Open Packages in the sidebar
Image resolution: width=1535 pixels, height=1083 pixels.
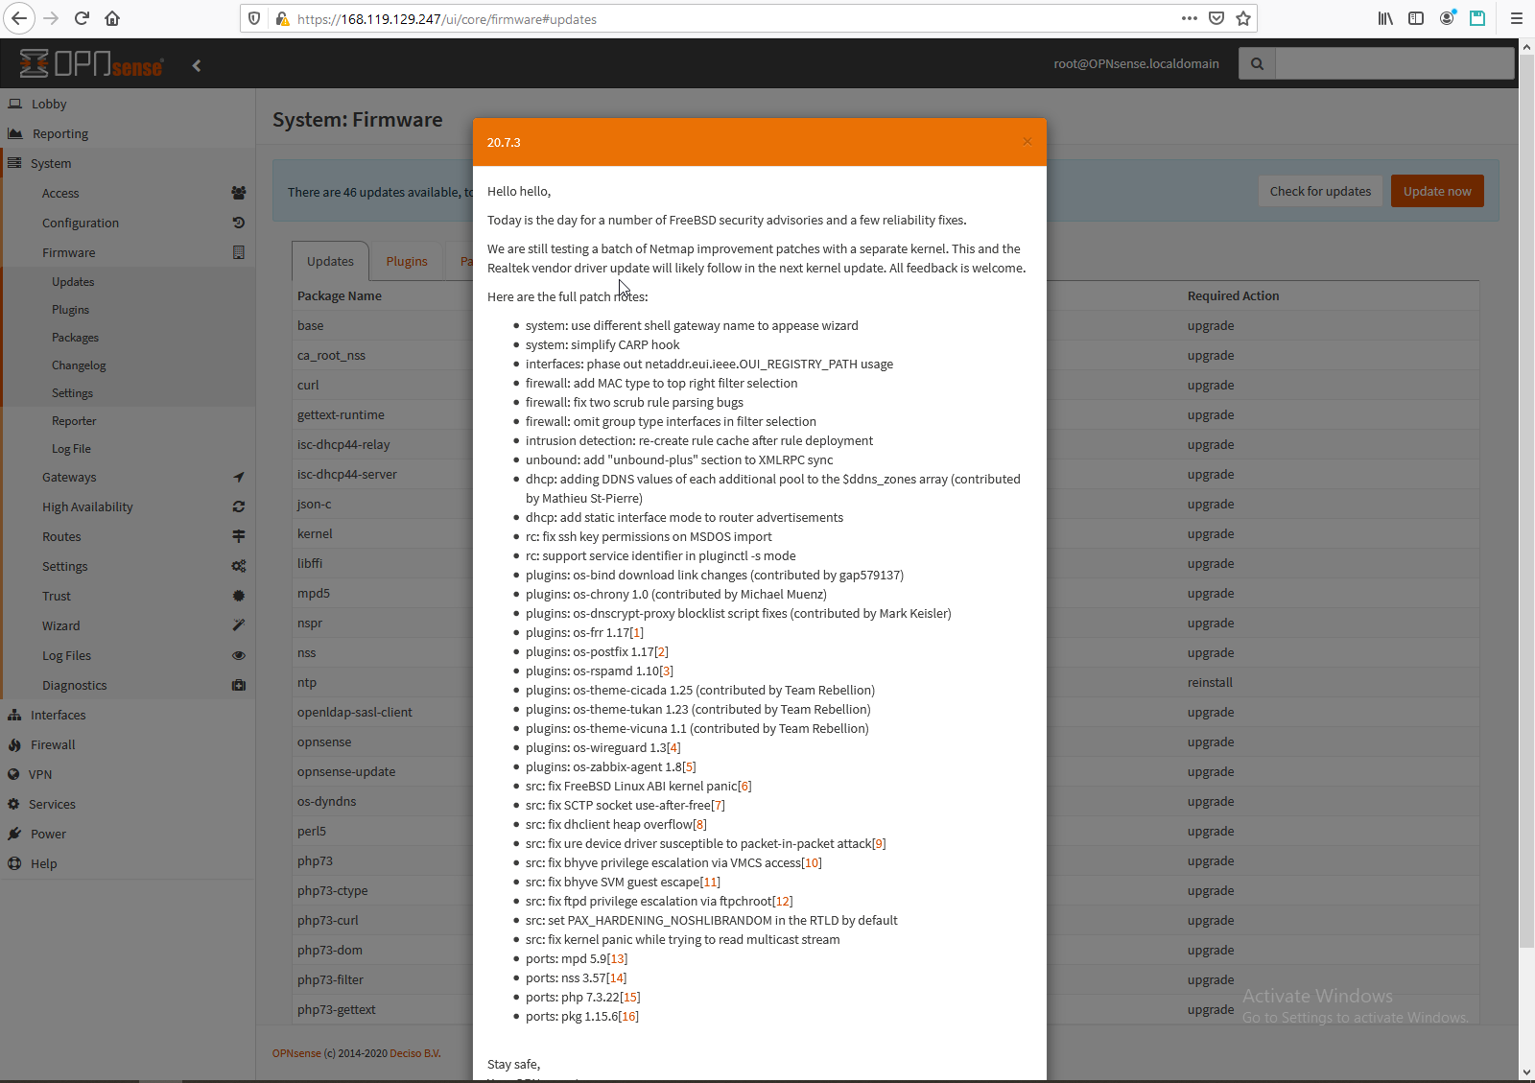point(75,338)
